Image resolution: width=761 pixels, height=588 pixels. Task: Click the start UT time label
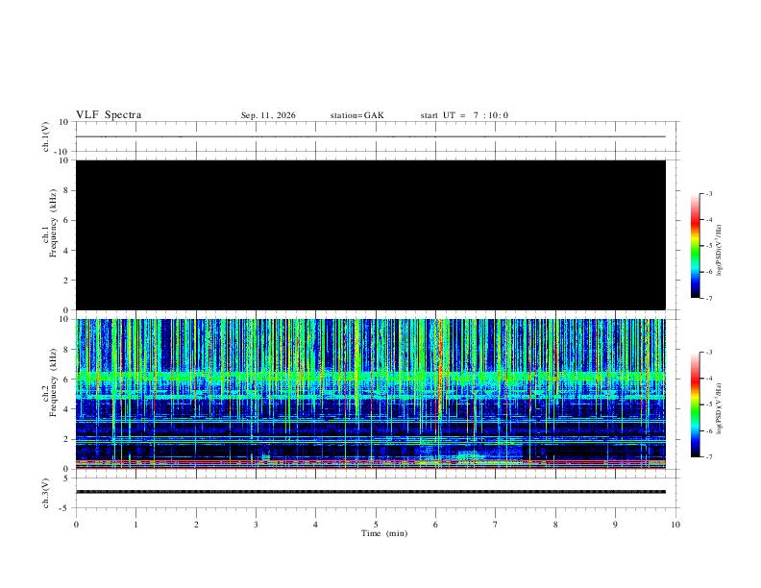pos(464,115)
